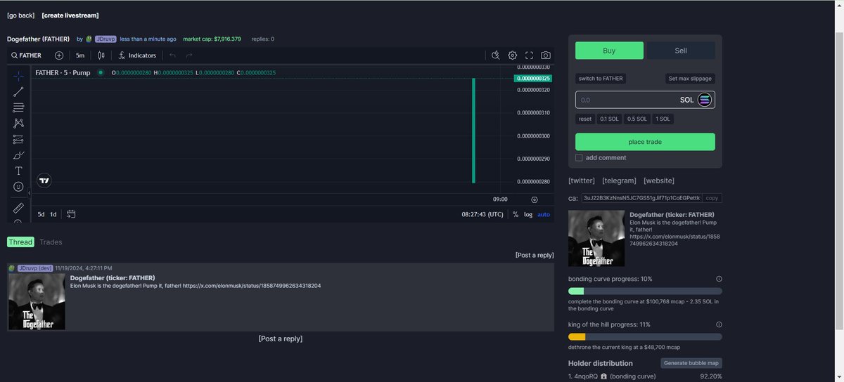
Task: Click the info icon beside bonding curve progress
Action: (x=719, y=279)
